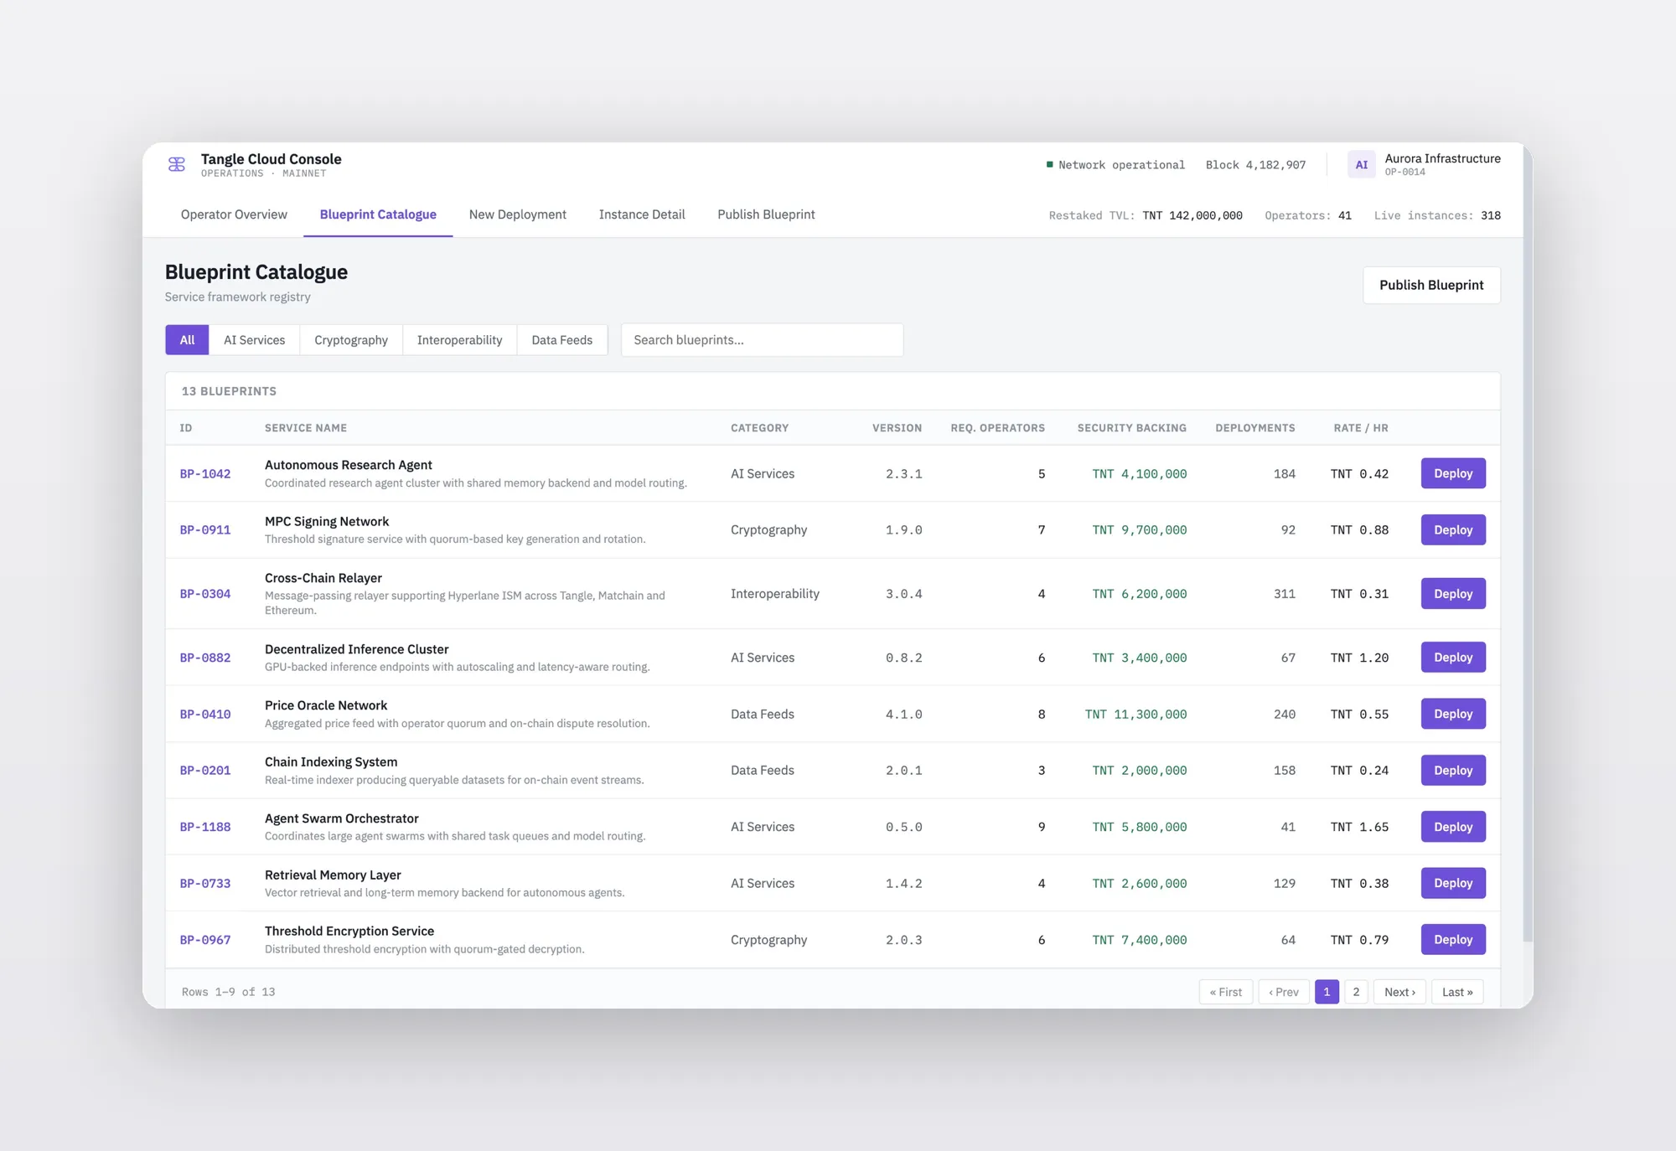Select the Blueprint Catalogue tab

click(x=378, y=214)
